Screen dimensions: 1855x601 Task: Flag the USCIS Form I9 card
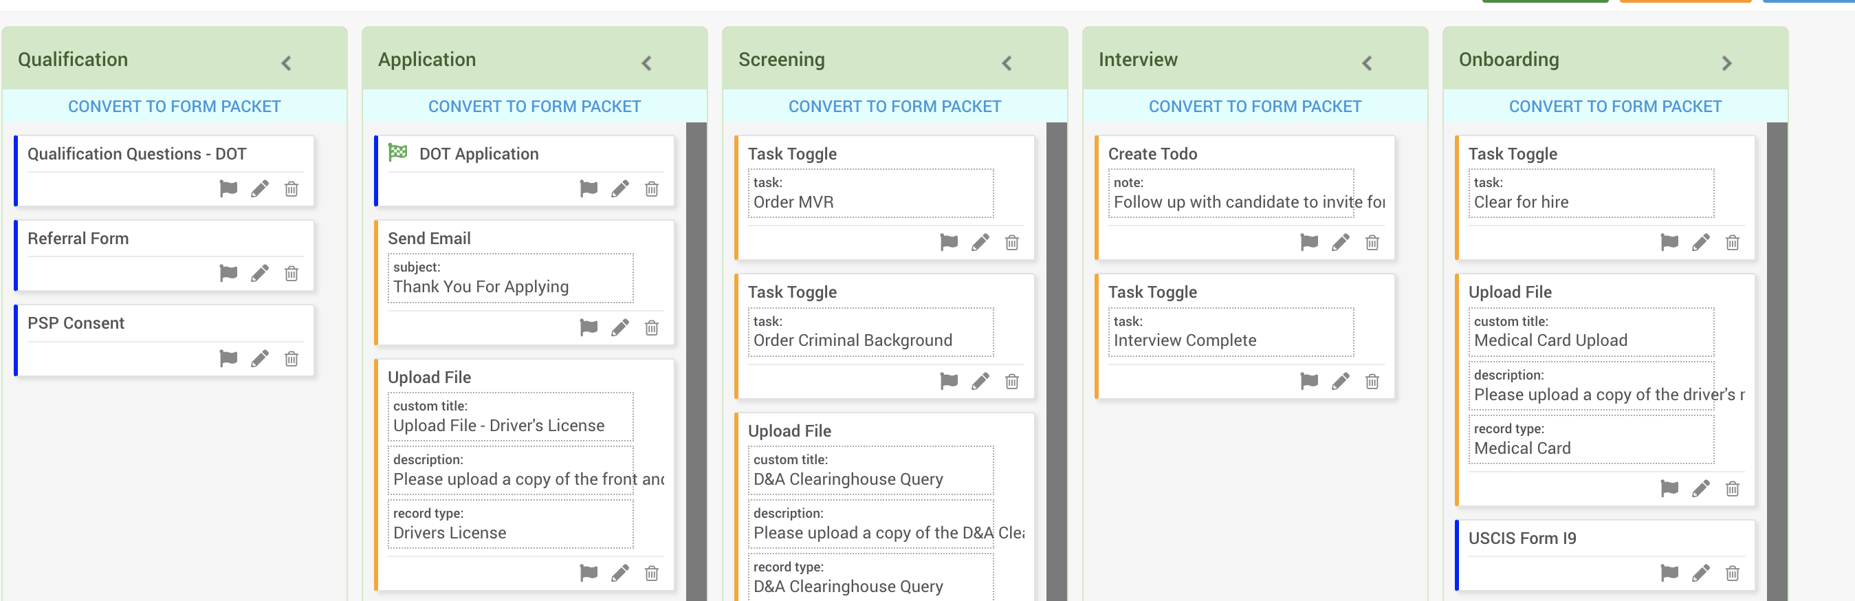pos(1669,573)
